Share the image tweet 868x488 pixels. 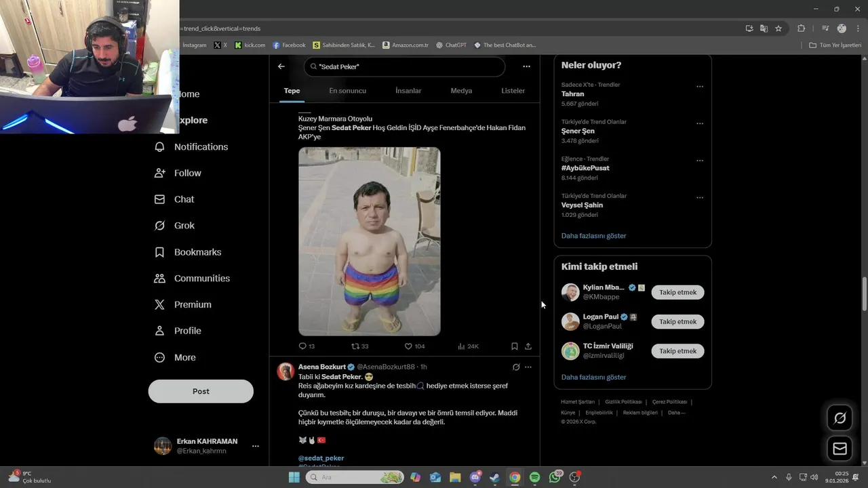click(528, 346)
